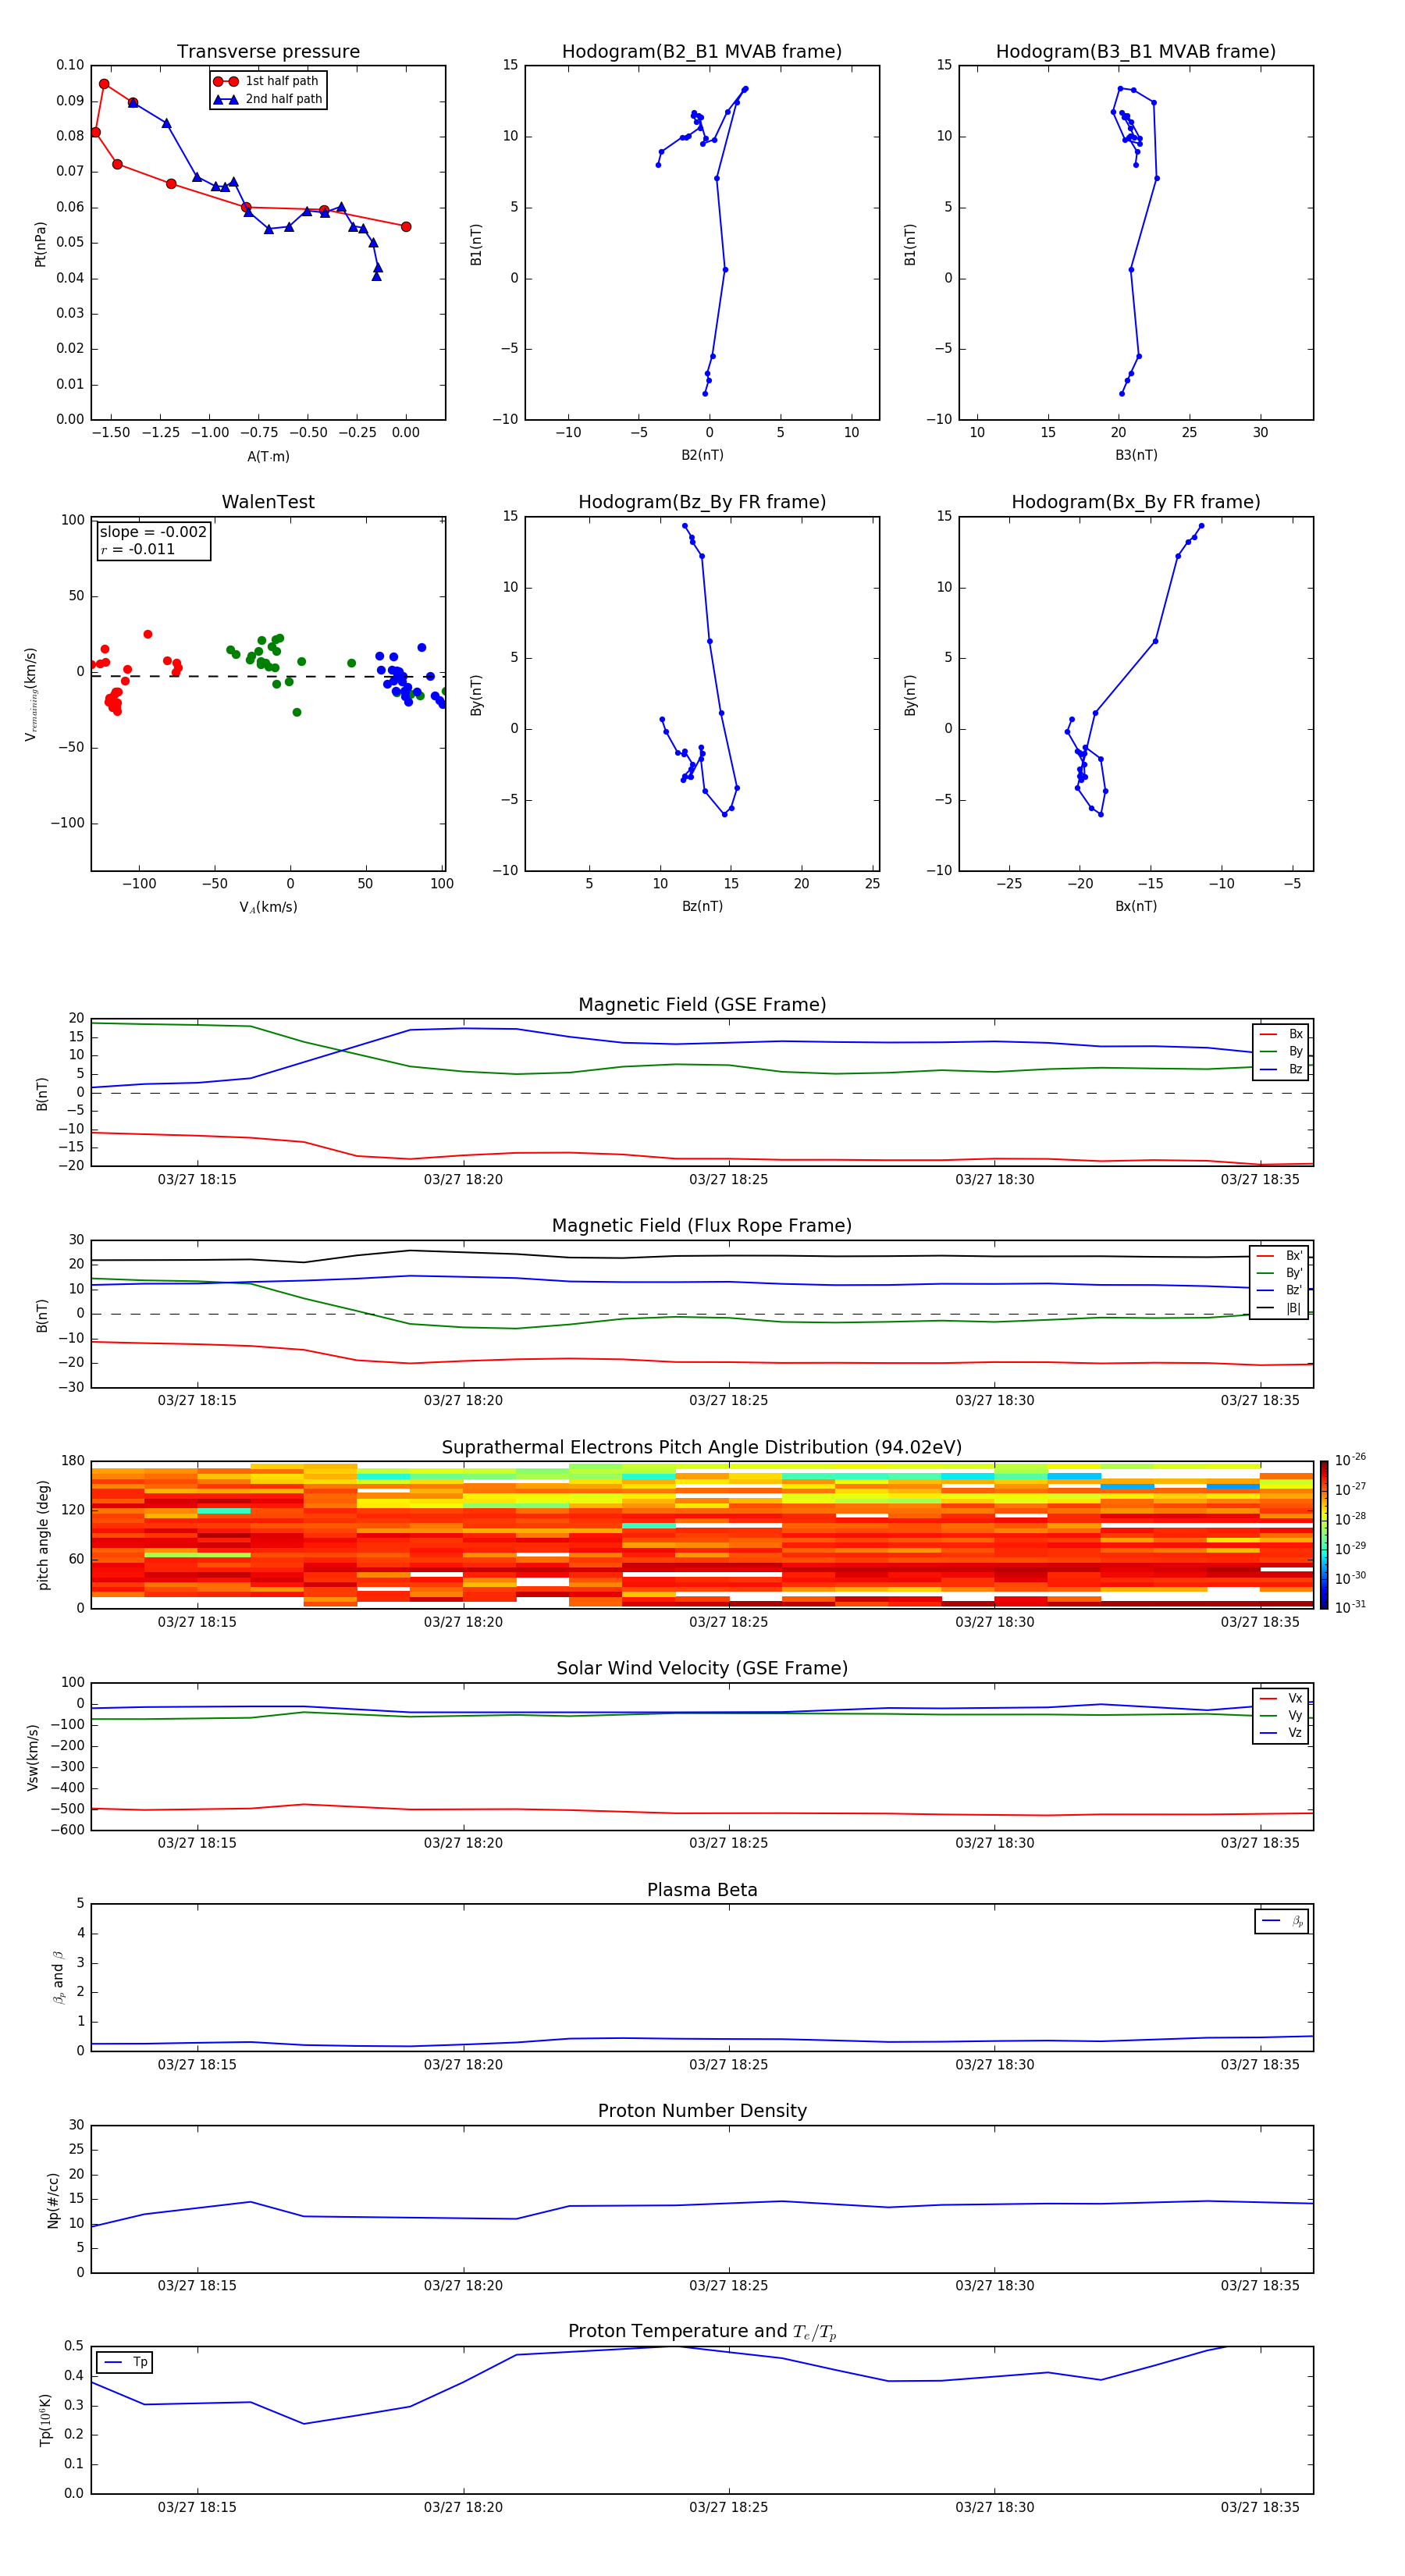Click 03/27 18:35 tick under proton temperature plot
The height and width of the screenshot is (2576, 1405).
[x=1260, y=2507]
